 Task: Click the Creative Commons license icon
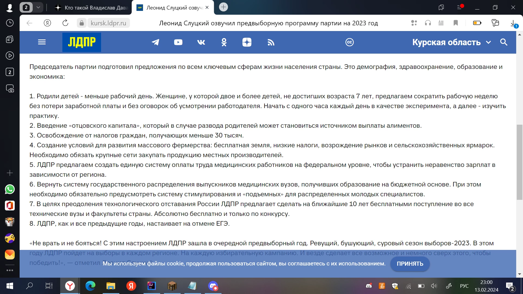pos(349,42)
